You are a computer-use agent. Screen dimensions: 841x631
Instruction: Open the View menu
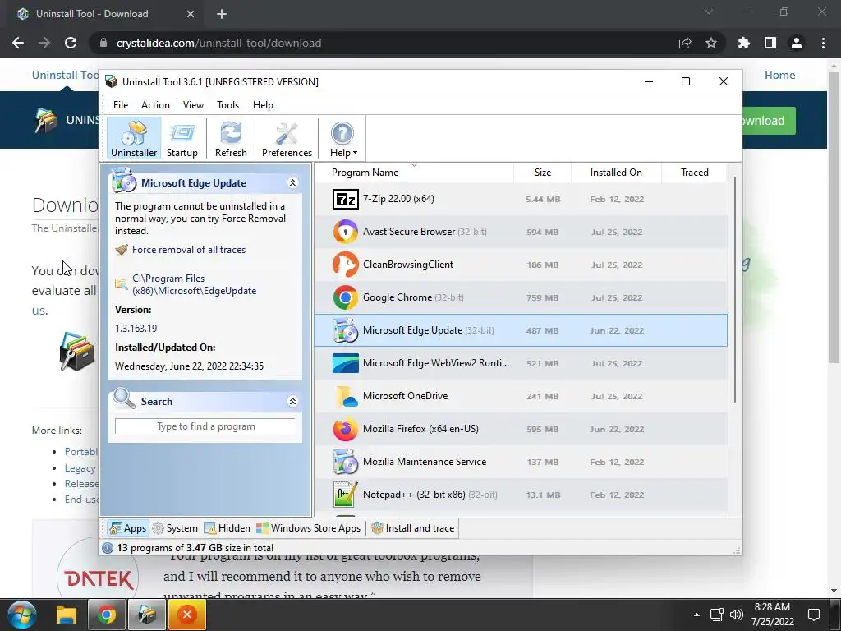click(x=193, y=105)
